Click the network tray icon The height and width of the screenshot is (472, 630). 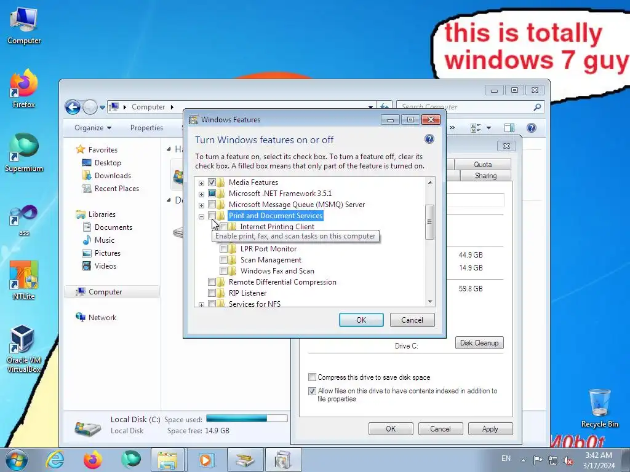553,460
